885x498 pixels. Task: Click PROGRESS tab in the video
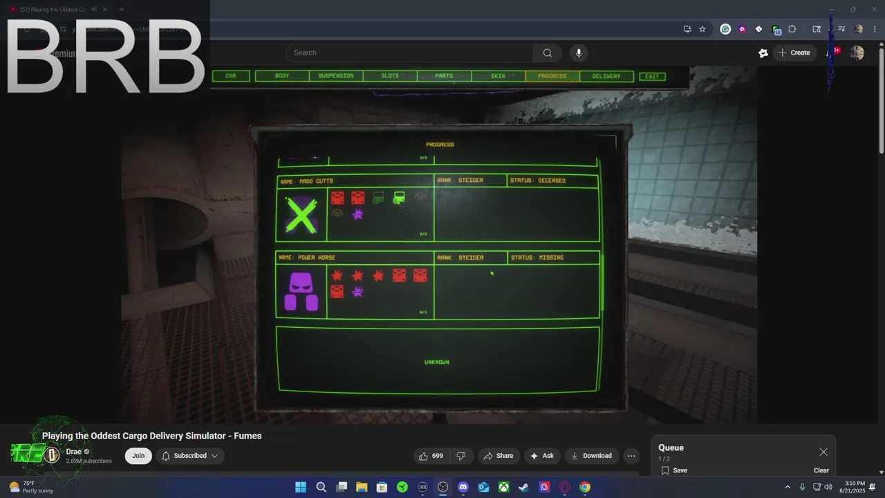pyautogui.click(x=552, y=76)
